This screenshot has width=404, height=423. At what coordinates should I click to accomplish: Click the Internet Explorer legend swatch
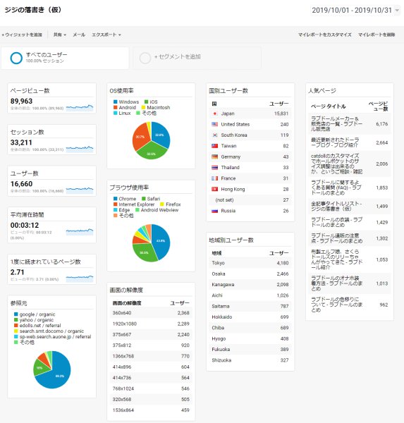(x=115, y=204)
